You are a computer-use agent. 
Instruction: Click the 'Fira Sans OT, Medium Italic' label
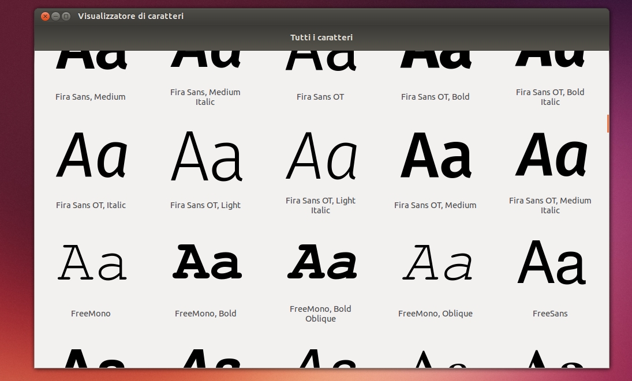[x=550, y=205]
